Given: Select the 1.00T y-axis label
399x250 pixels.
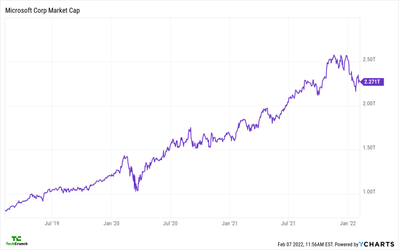Looking at the screenshot, I should click(x=369, y=192).
